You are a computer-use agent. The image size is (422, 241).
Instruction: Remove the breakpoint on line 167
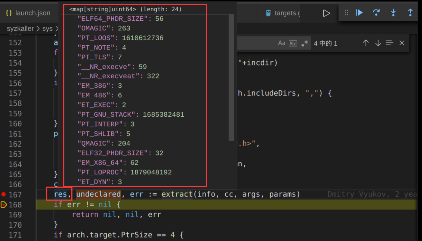point(4,194)
